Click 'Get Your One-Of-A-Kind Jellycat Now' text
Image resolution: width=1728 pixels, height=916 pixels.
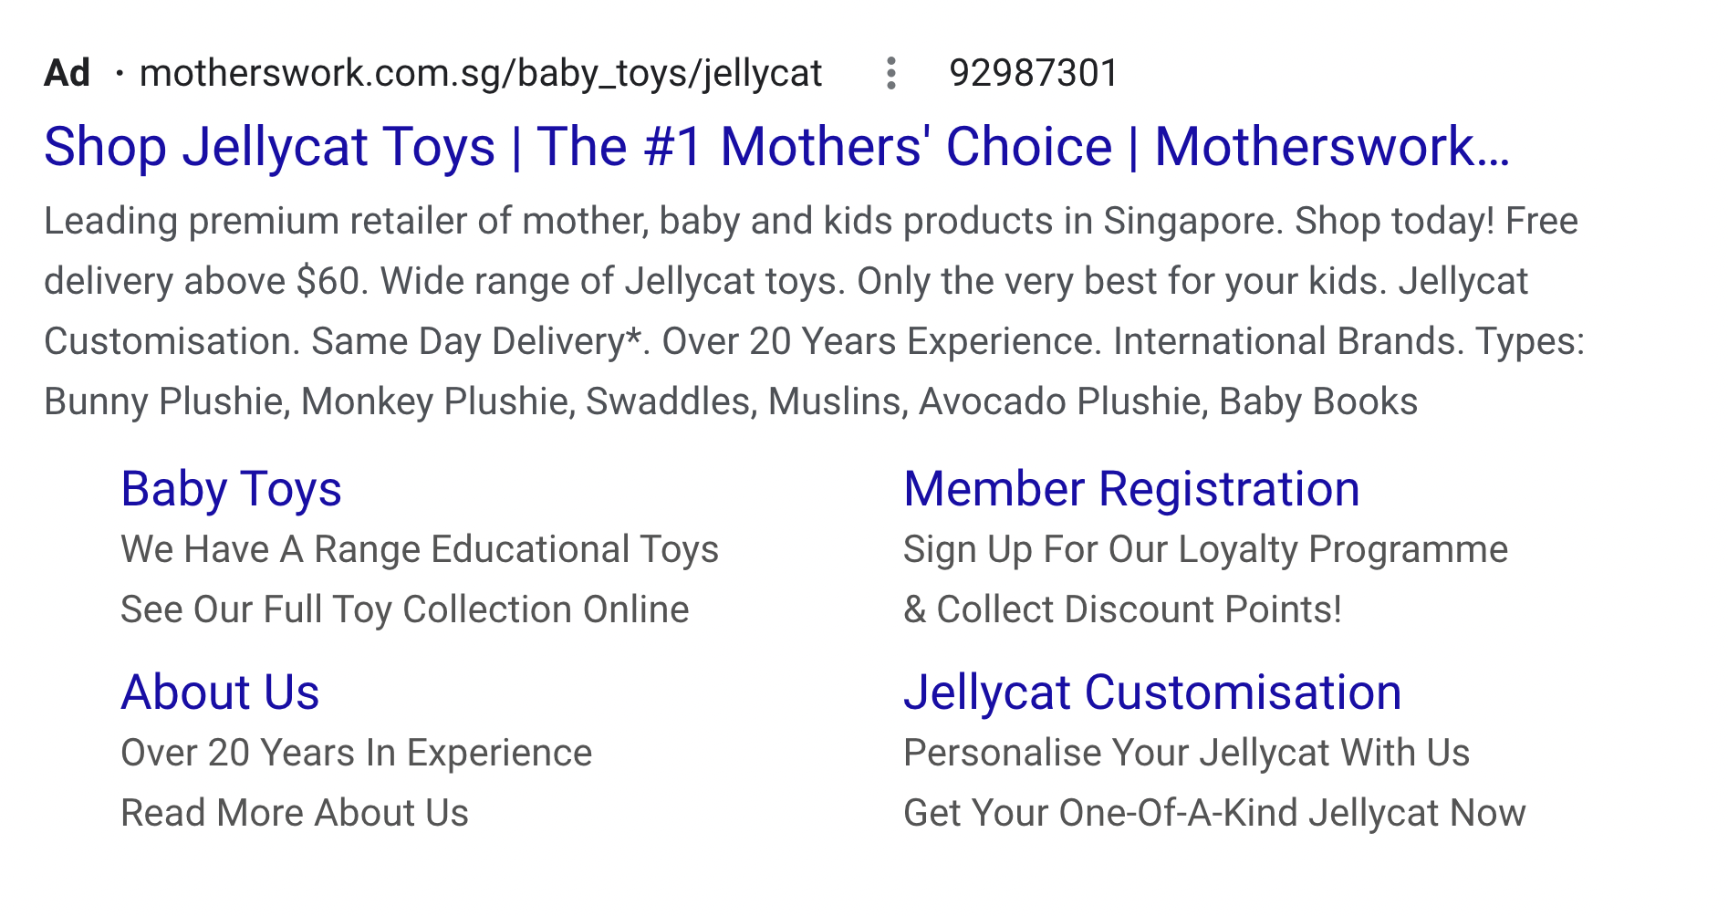click(x=1214, y=814)
